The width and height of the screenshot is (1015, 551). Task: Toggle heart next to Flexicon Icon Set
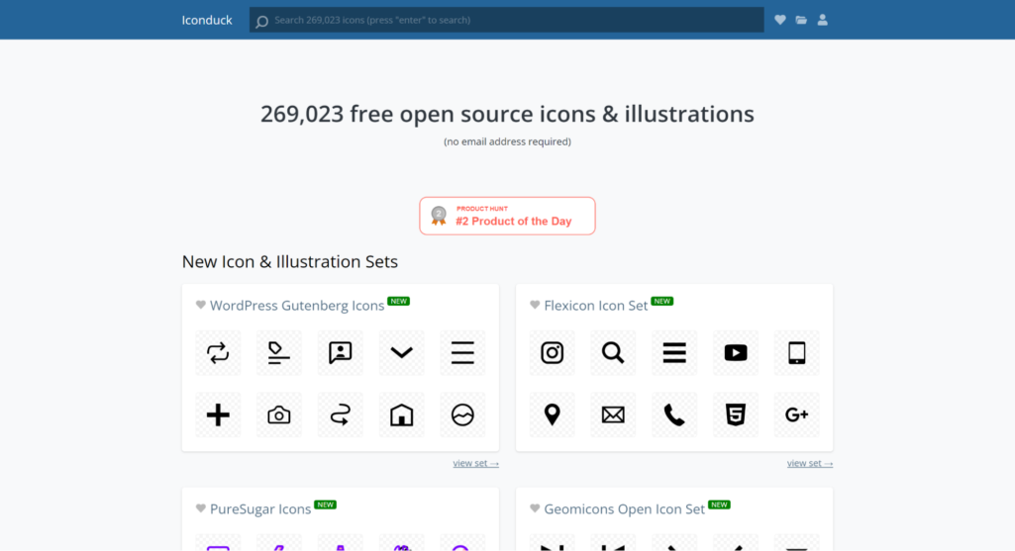tap(535, 306)
